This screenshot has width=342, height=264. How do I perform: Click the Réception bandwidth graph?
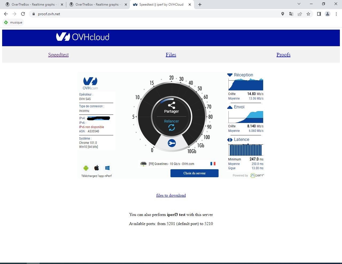coord(246,84)
